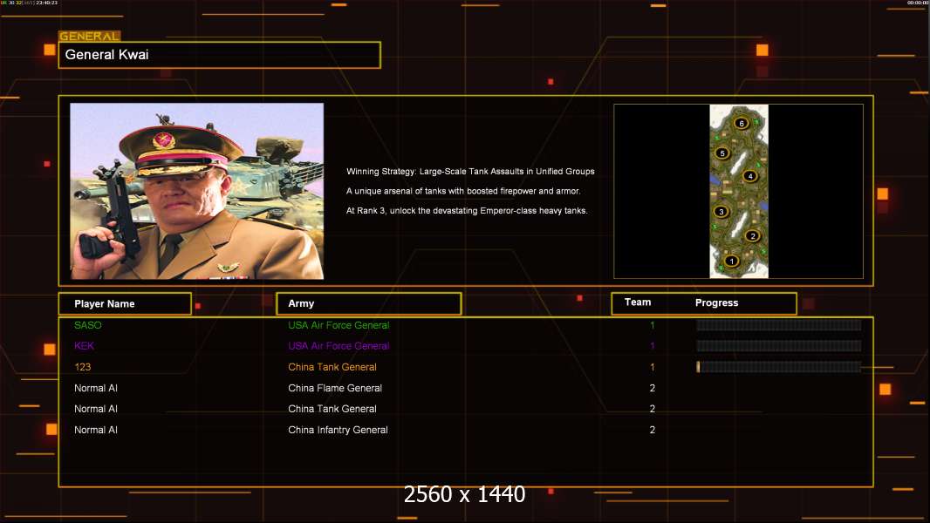Click the General Kwai portrait image
The image size is (930, 523).
point(197,191)
